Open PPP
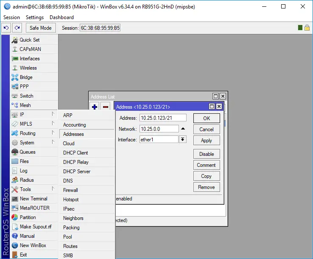Image resolution: width=313 pixels, height=259 pixels. (34, 87)
